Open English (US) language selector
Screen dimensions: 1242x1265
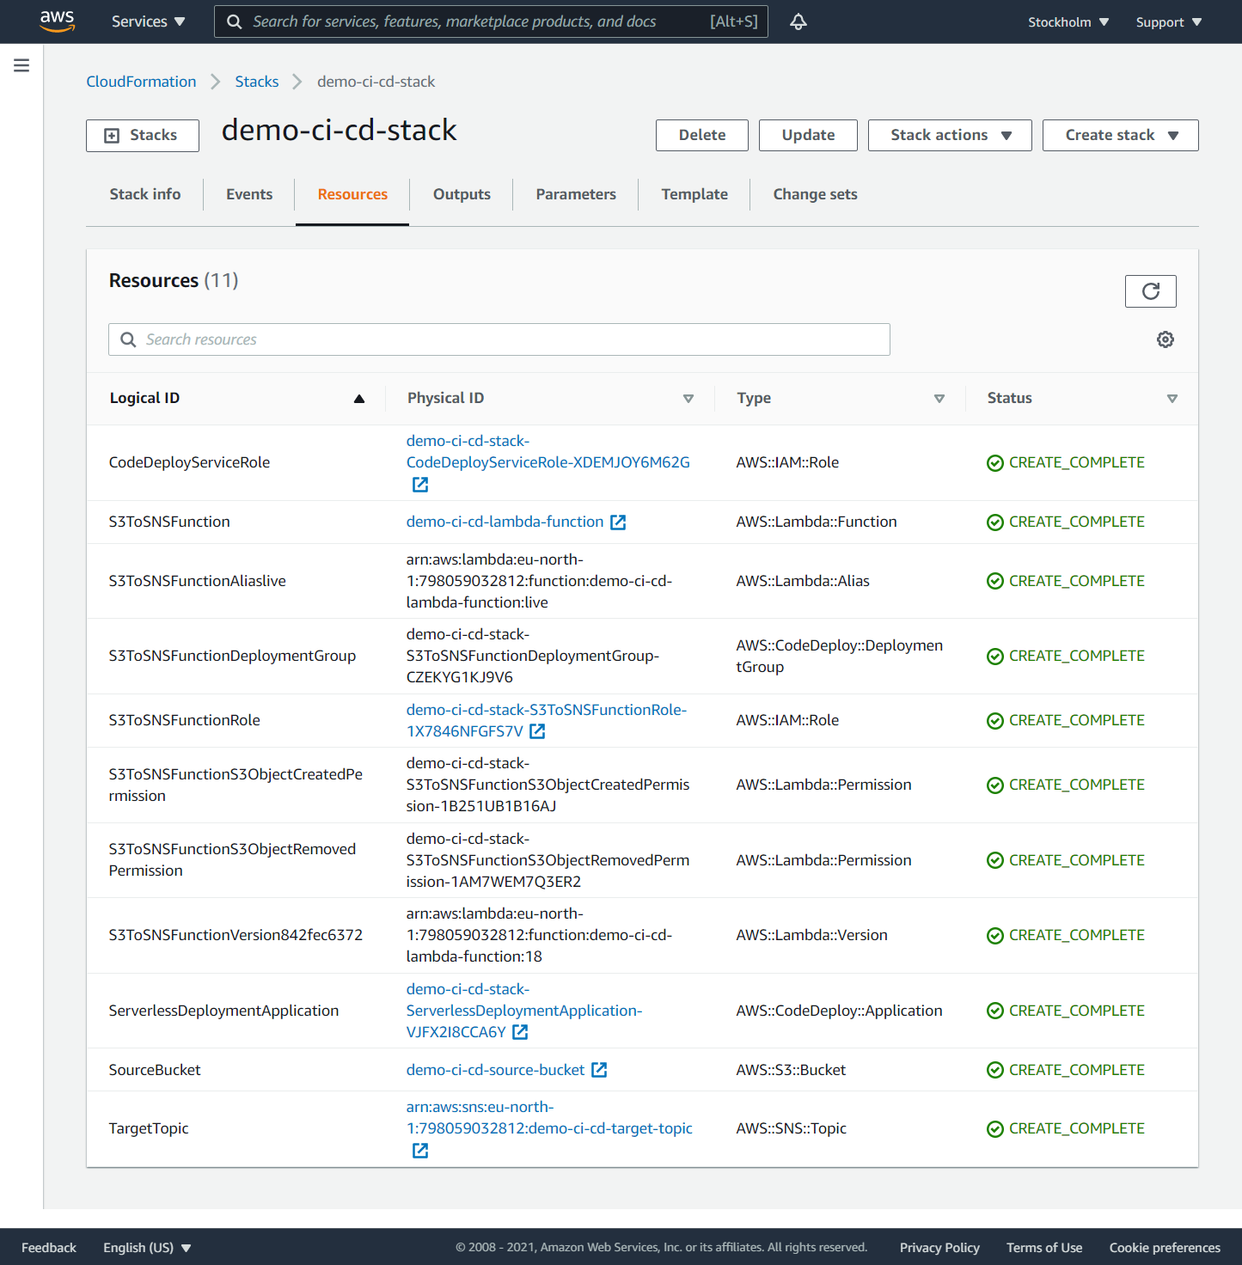(x=147, y=1248)
